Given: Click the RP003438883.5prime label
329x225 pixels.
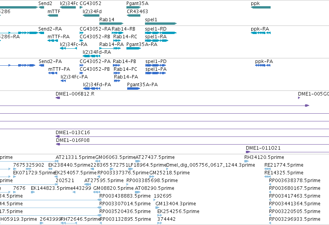Looking at the screenshot, I should (125, 196).
